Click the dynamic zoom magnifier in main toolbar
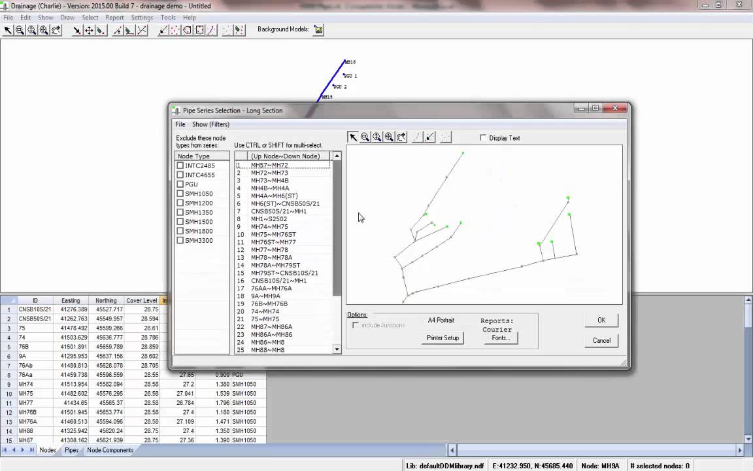The height and width of the screenshot is (471, 753). [31, 30]
